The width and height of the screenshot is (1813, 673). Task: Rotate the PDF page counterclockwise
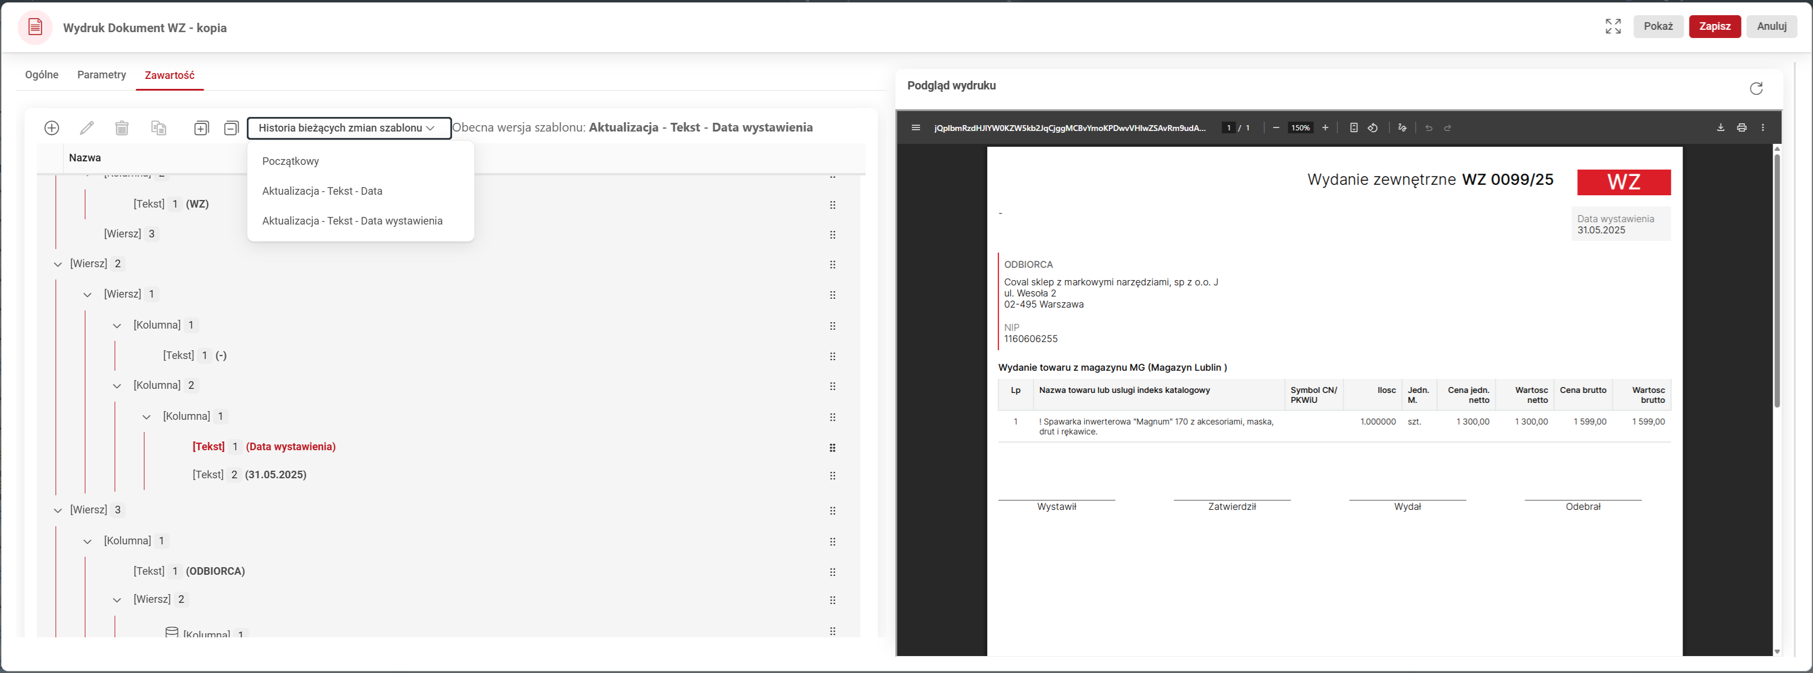[1373, 127]
